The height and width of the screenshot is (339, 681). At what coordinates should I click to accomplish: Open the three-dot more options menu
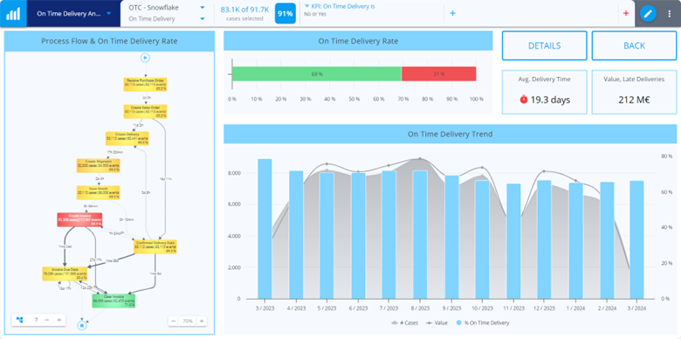point(670,13)
